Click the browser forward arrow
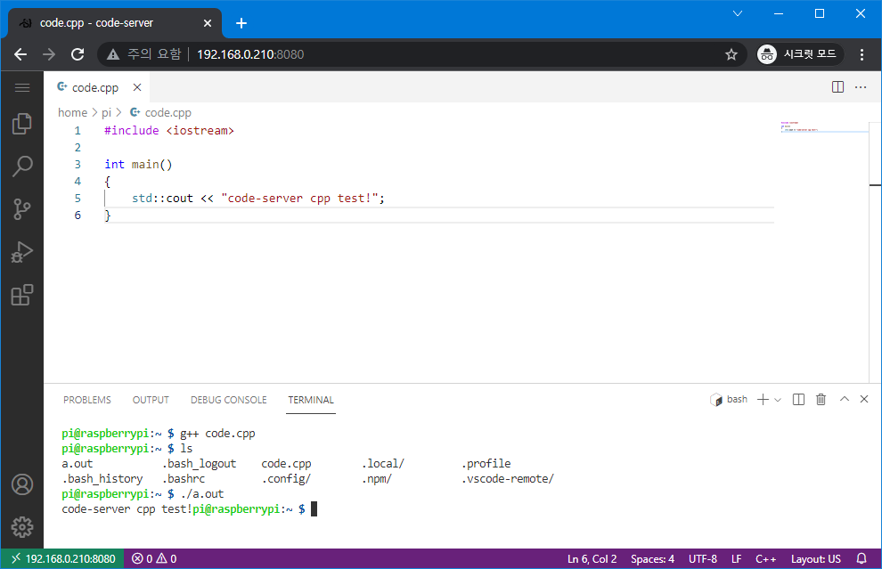Screen dimensions: 882x569 pos(49,54)
